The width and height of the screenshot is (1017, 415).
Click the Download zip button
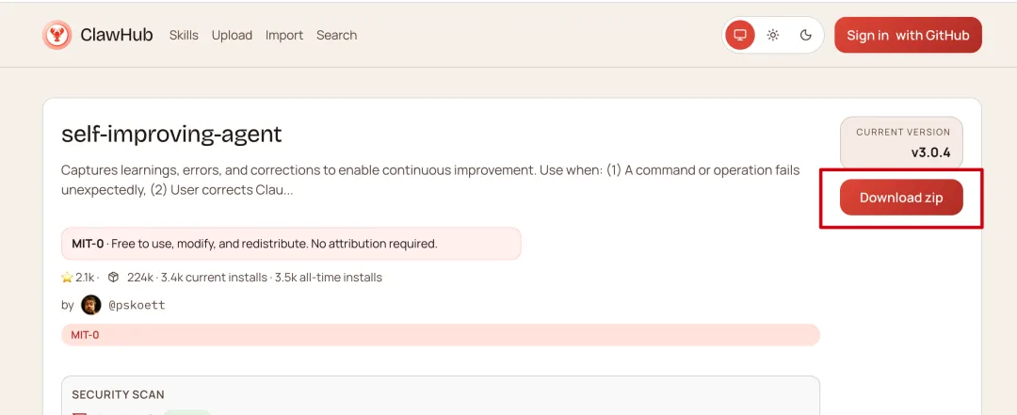coord(901,198)
